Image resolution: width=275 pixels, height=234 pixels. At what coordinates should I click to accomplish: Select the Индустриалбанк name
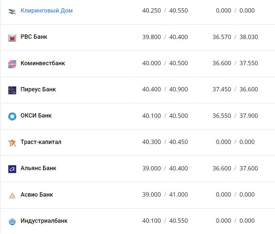pos(44,221)
